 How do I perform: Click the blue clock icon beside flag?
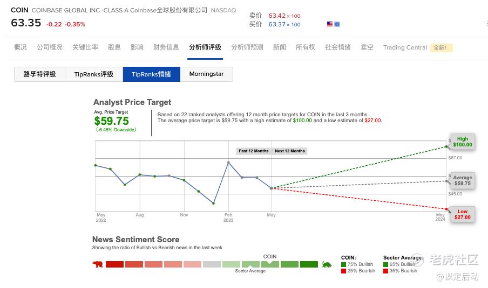click(x=337, y=24)
